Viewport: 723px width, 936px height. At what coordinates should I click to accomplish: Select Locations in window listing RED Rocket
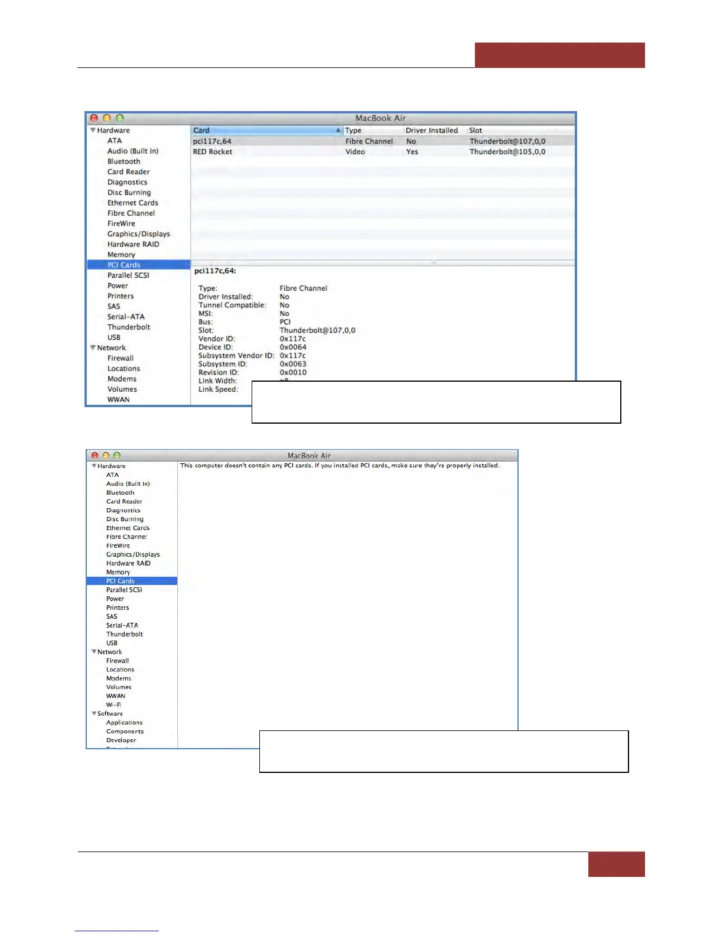(123, 369)
